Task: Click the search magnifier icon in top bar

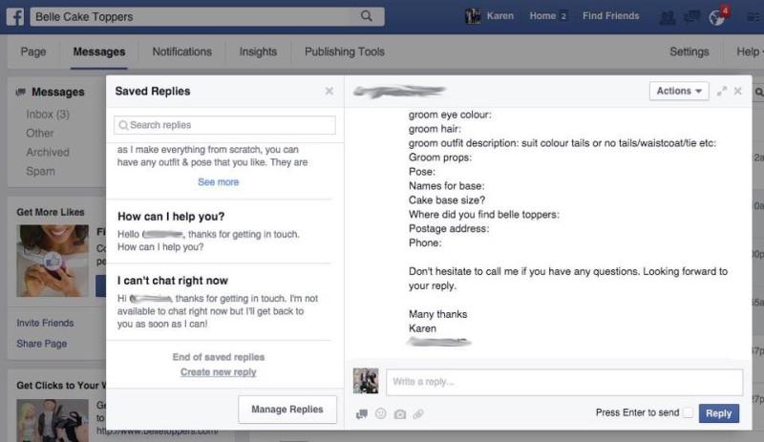Action: [367, 16]
